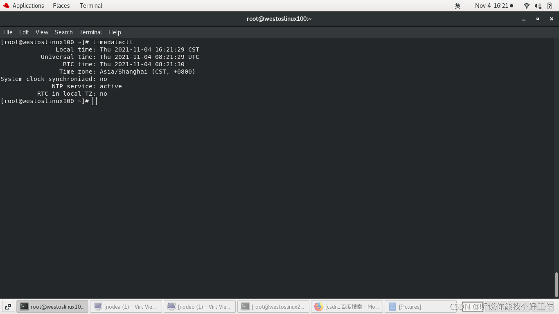This screenshot has width=559, height=314.
Task: Open the Search menu
Action: (x=64, y=32)
